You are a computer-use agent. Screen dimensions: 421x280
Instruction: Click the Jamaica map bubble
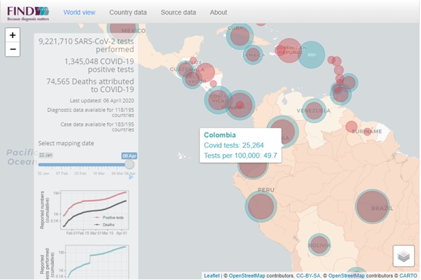[253, 55]
